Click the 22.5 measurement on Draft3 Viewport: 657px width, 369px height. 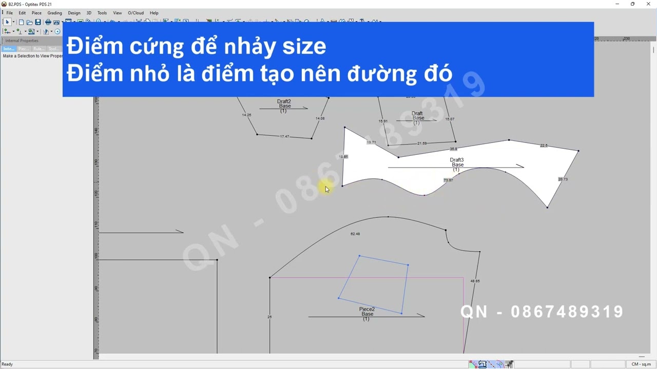click(x=544, y=146)
